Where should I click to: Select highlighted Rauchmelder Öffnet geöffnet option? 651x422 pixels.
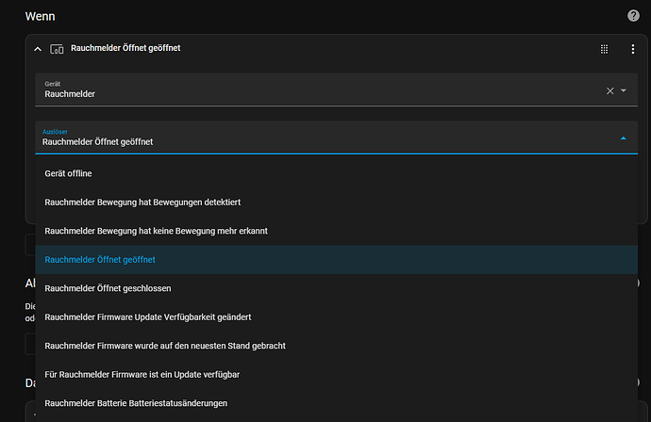[x=336, y=259]
